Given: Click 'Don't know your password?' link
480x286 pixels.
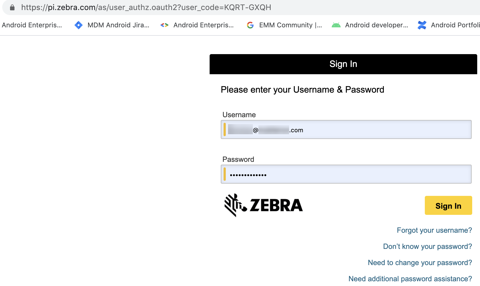Looking at the screenshot, I should (x=427, y=246).
